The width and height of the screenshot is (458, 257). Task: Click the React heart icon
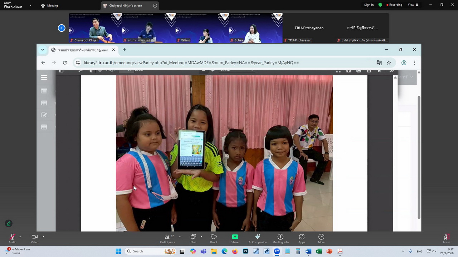point(214,237)
